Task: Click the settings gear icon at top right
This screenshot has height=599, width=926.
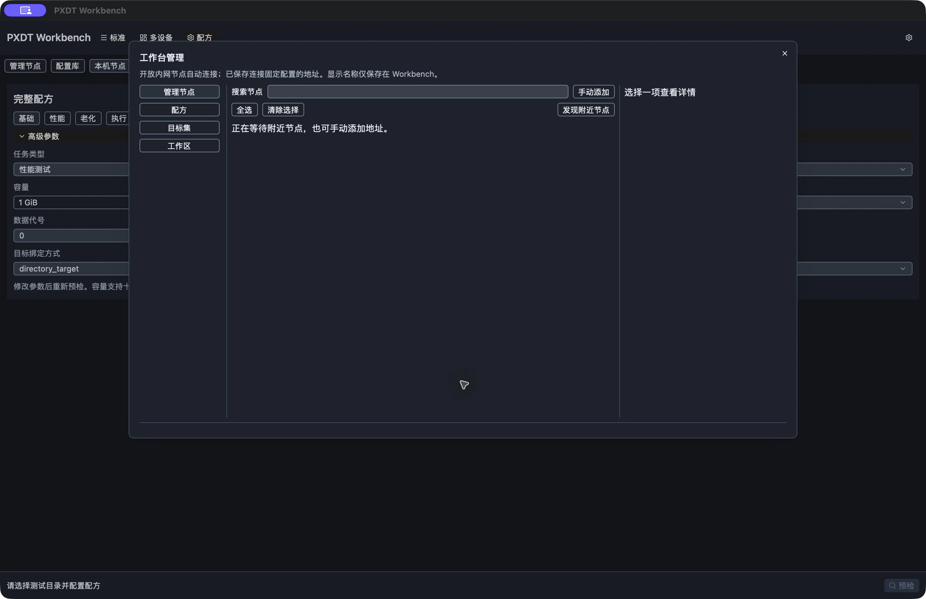Action: [909, 38]
